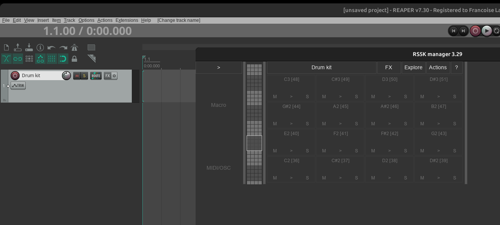Image resolution: width=500 pixels, height=225 pixels.
Task: Click Explore in RS5K manager
Action: (414, 67)
